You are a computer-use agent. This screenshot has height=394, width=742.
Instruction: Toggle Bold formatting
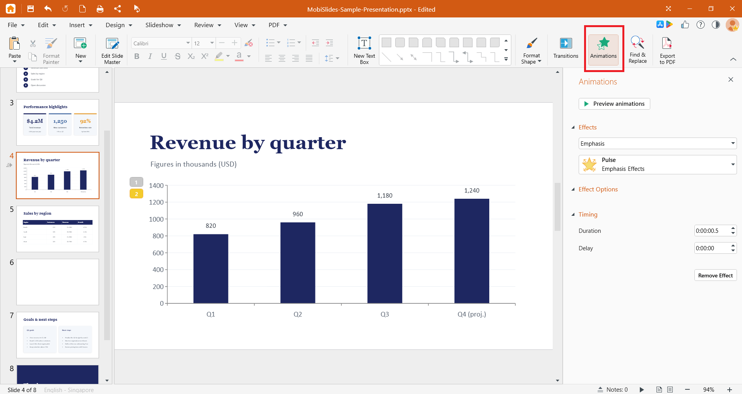137,57
